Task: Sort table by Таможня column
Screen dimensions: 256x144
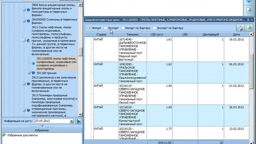Action: (132, 34)
